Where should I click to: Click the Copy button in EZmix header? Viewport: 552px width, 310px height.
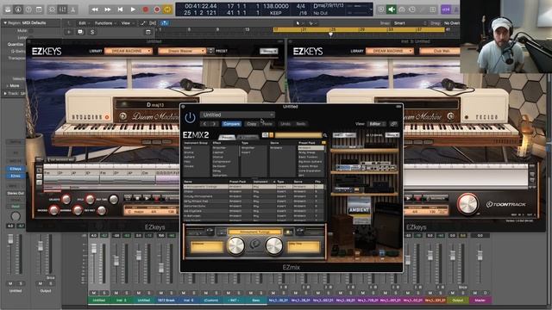click(251, 124)
